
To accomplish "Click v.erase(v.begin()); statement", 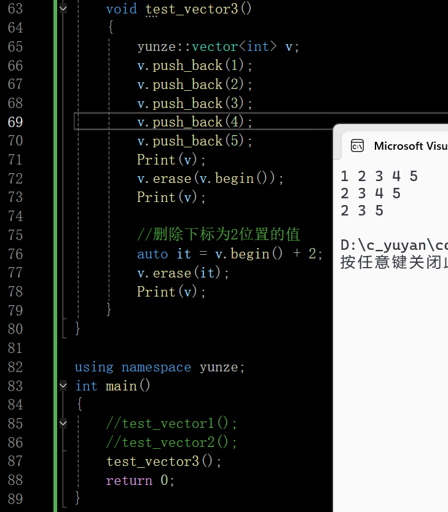I will (x=210, y=179).
